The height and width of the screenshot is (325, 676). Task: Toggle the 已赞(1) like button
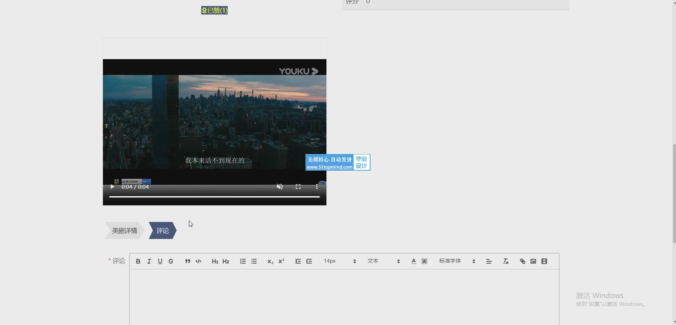[214, 11]
